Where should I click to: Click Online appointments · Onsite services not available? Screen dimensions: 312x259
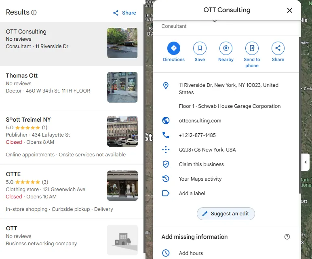click(x=65, y=155)
